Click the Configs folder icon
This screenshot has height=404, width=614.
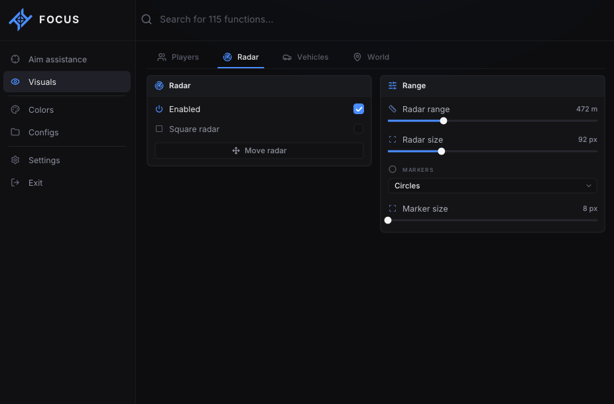tap(15, 131)
